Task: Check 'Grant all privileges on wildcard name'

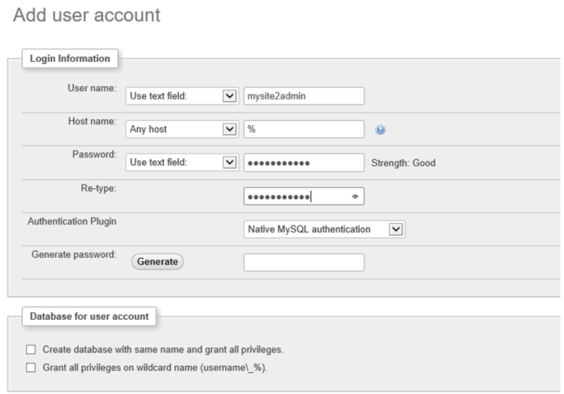Action: [31, 368]
